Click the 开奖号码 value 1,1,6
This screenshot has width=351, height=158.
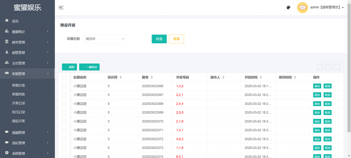(x=180, y=148)
